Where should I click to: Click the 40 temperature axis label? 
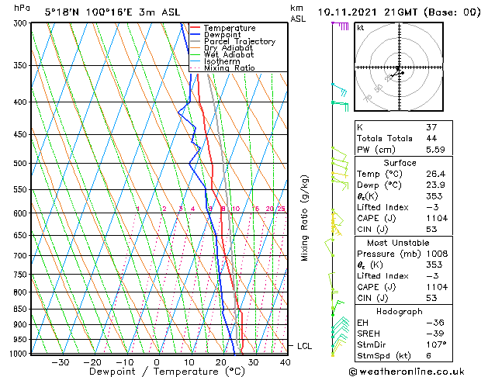pyautogui.click(x=285, y=362)
